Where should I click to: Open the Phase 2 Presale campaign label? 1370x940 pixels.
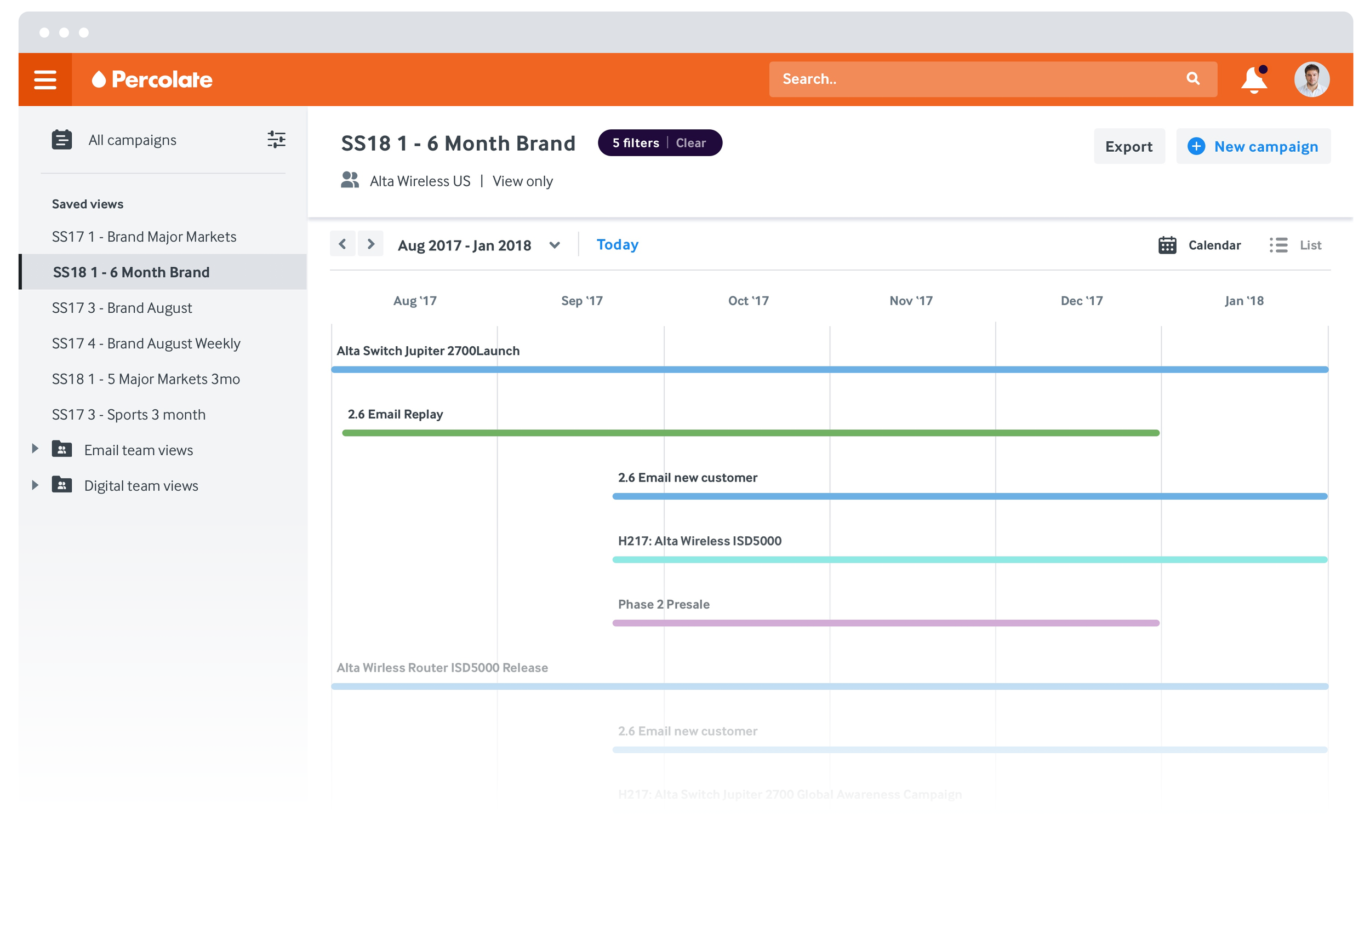(x=664, y=605)
